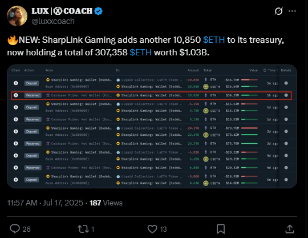Click the Time column sort arrows
This screenshot has width=308, height=238.
click(277, 70)
